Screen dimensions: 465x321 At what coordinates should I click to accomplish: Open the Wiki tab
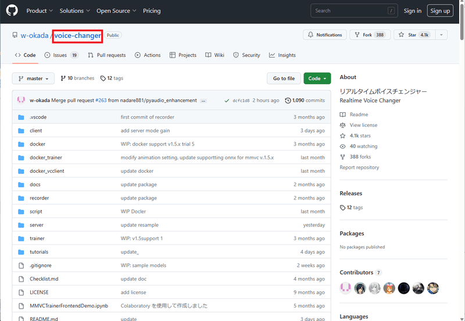(214, 55)
